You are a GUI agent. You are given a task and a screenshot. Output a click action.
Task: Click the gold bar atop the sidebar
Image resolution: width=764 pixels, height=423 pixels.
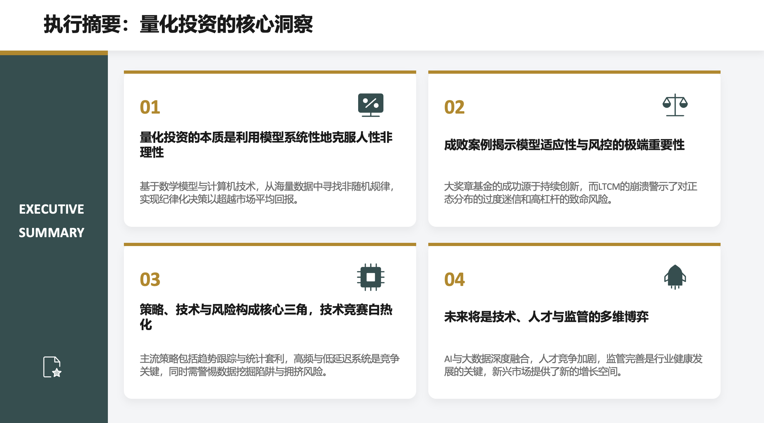coord(54,53)
